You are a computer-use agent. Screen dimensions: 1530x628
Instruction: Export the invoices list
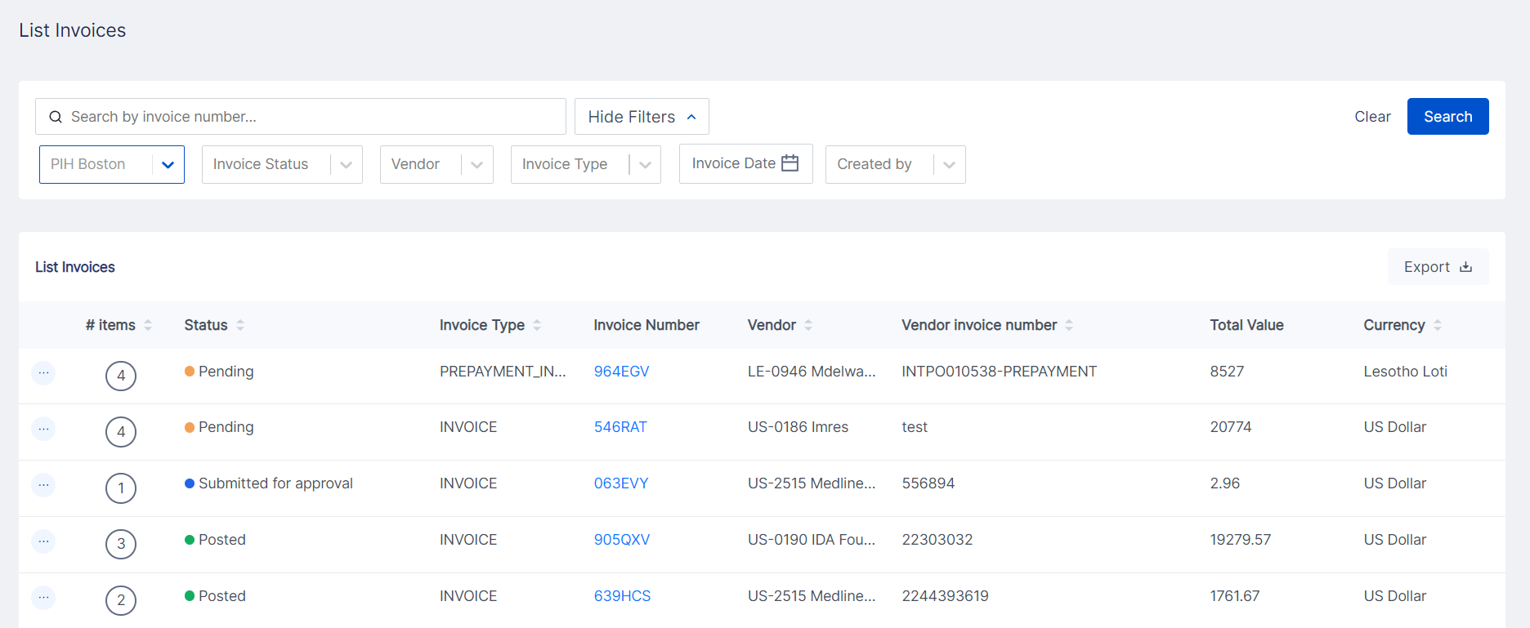(x=1438, y=267)
